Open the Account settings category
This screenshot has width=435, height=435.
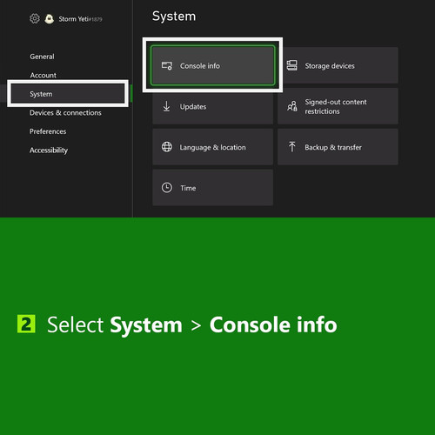pyautogui.click(x=43, y=75)
